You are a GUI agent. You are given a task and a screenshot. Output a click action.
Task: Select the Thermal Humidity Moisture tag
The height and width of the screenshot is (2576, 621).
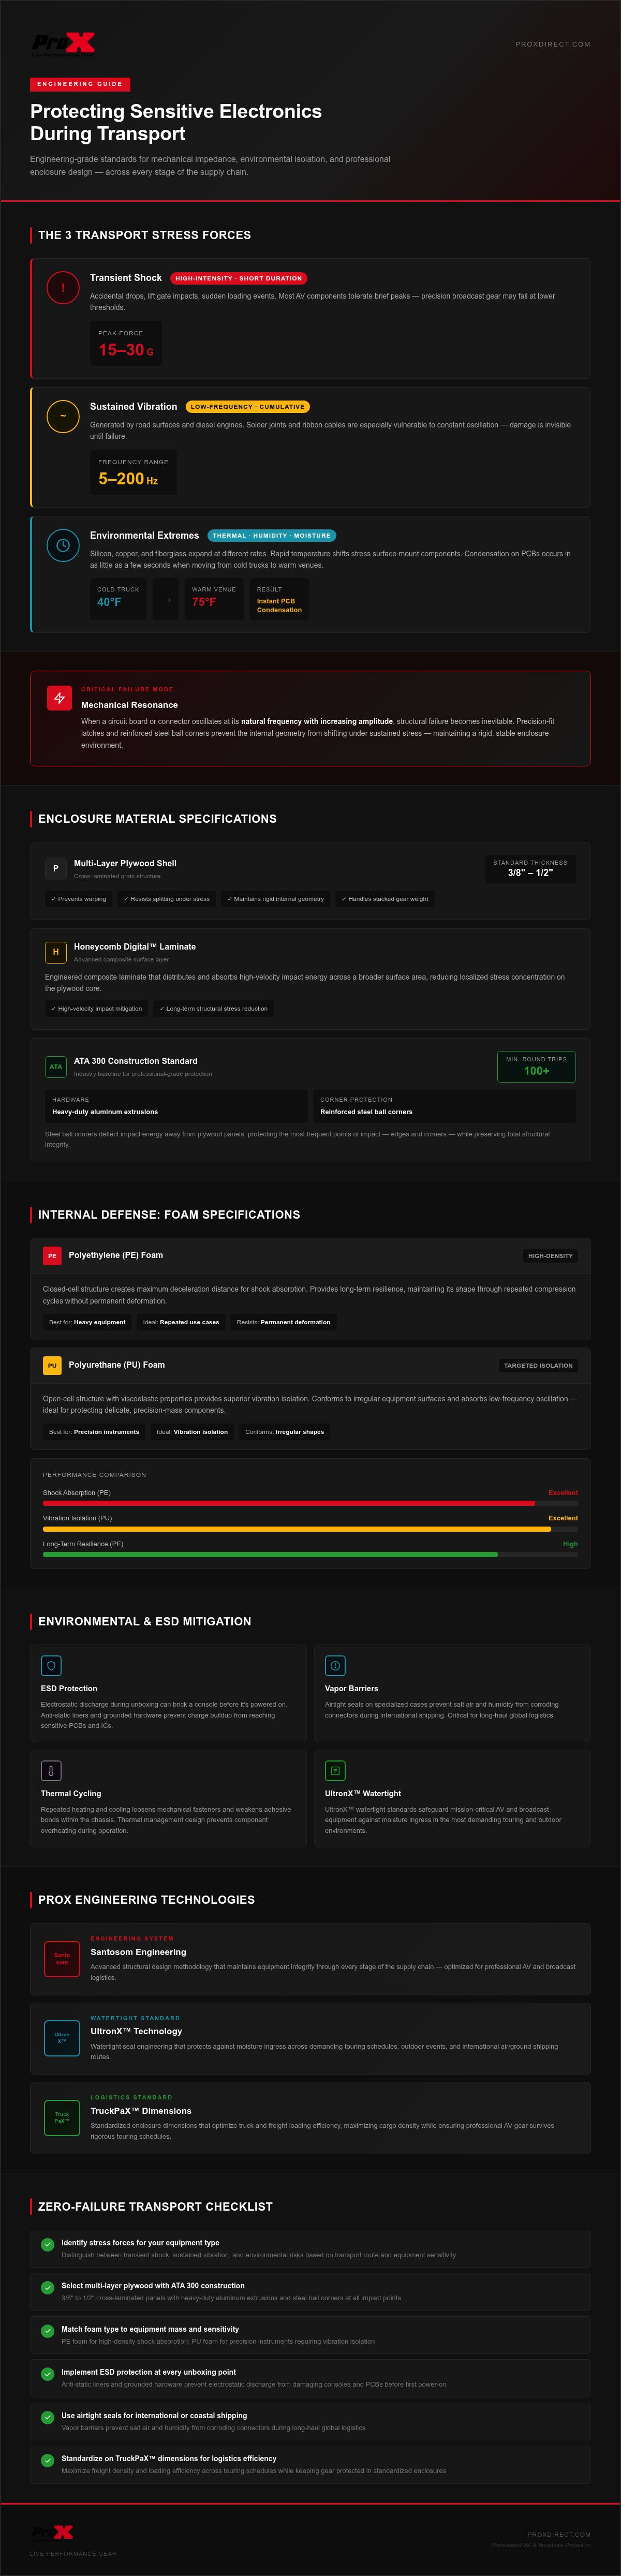pos(271,535)
